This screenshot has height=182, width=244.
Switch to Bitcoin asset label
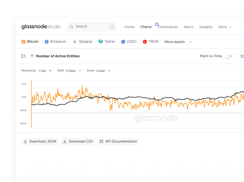click(33, 42)
